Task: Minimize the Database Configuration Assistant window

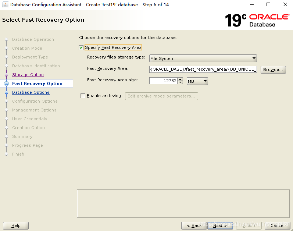Action: (252, 4)
